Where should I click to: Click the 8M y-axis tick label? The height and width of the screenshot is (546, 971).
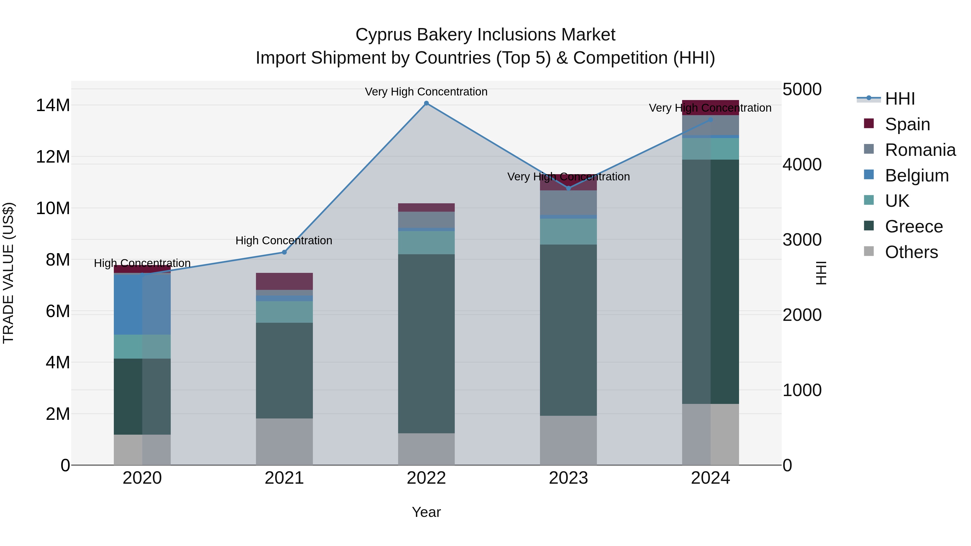tap(58, 260)
